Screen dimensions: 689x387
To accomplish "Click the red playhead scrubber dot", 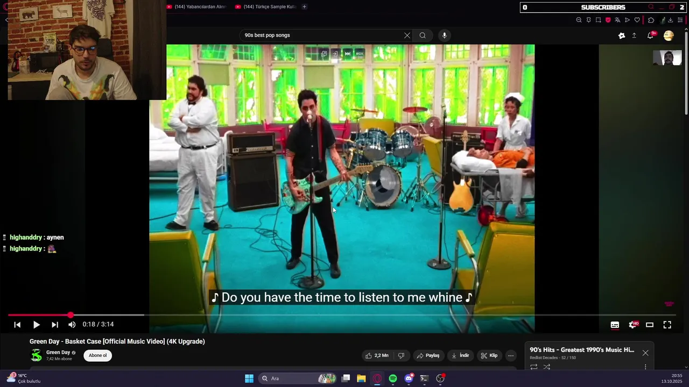I will (71, 315).
